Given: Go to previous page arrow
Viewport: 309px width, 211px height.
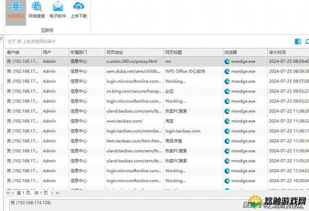Looking at the screenshot, I should coord(13,193).
